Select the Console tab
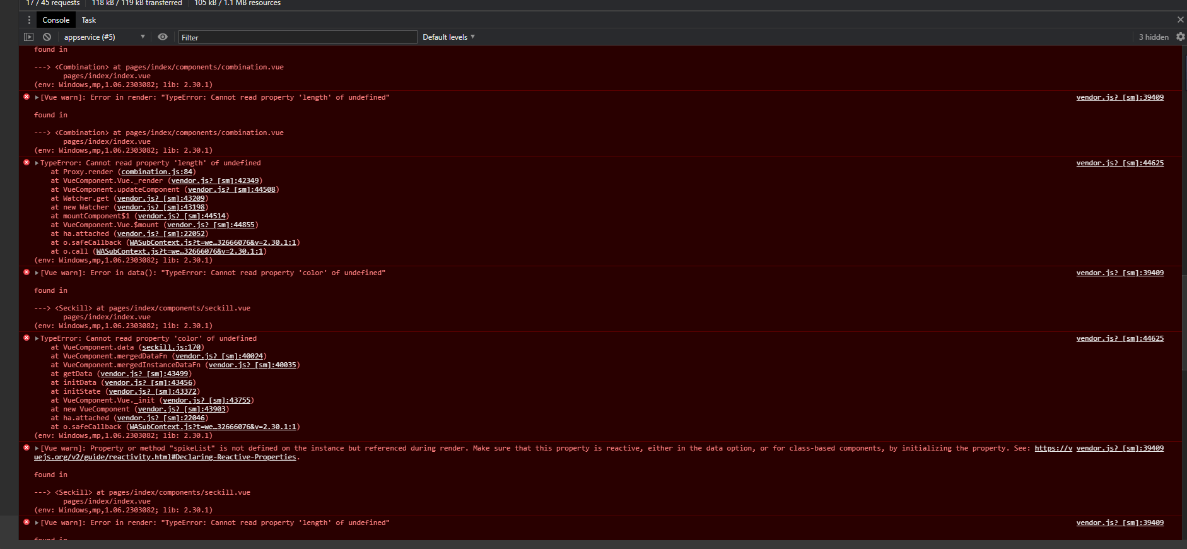This screenshot has width=1187, height=549. pos(56,20)
